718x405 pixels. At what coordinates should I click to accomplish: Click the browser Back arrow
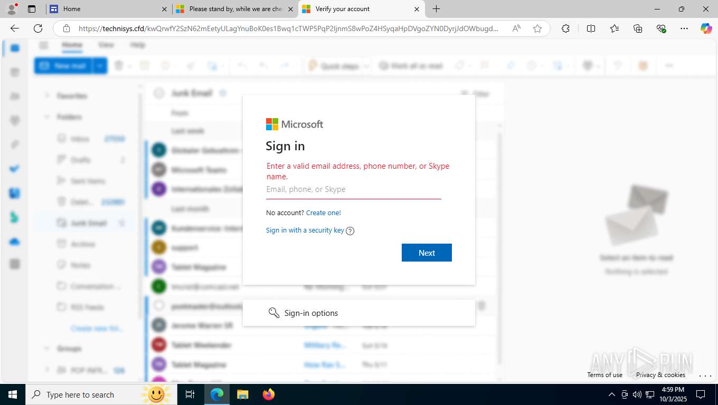click(x=15, y=28)
